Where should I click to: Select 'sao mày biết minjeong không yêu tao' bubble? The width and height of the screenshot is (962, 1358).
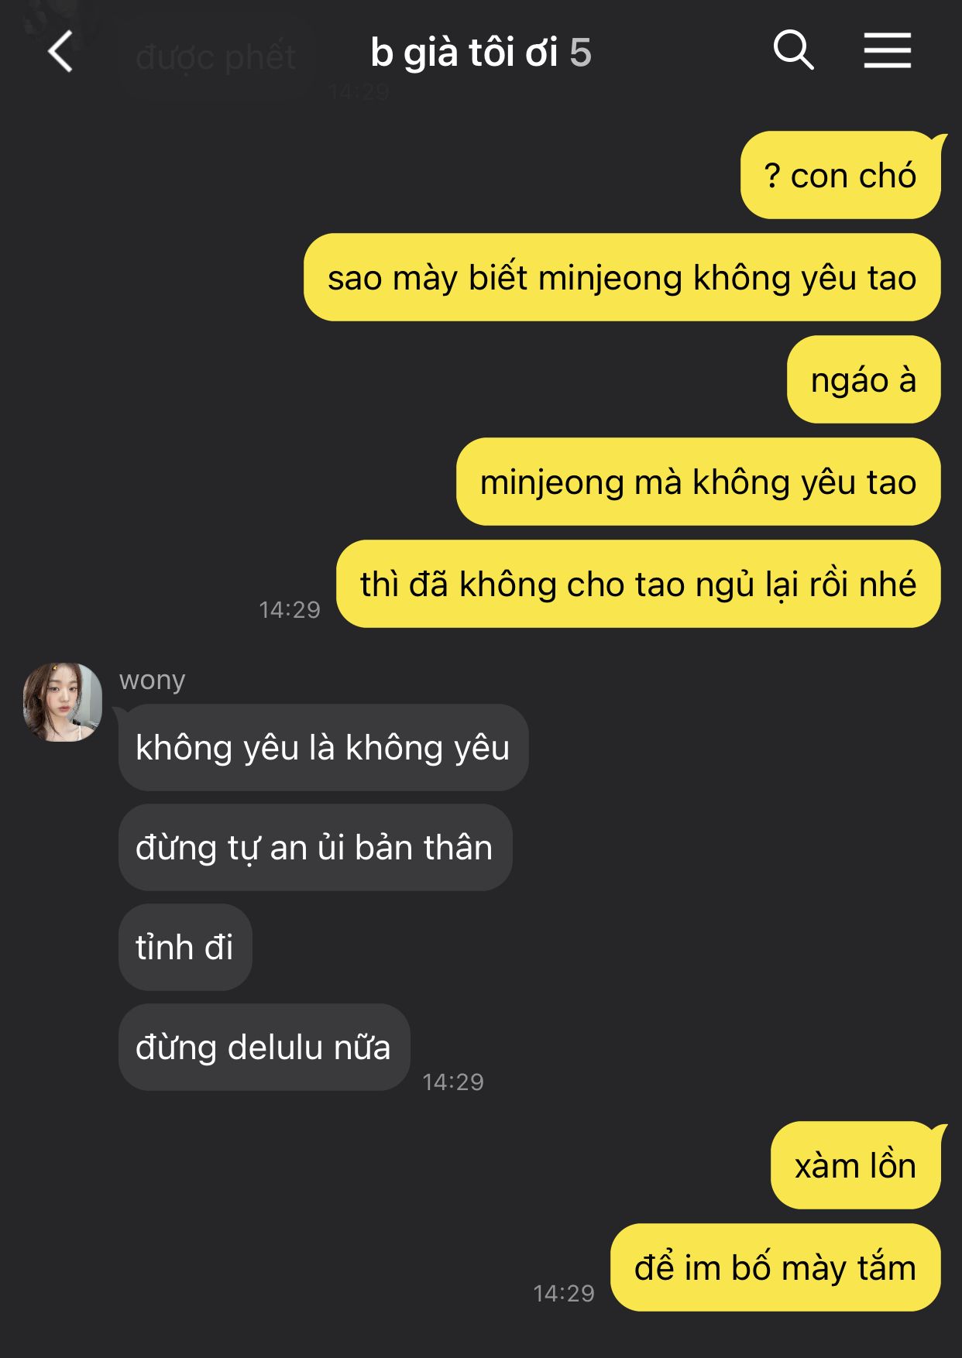click(622, 277)
